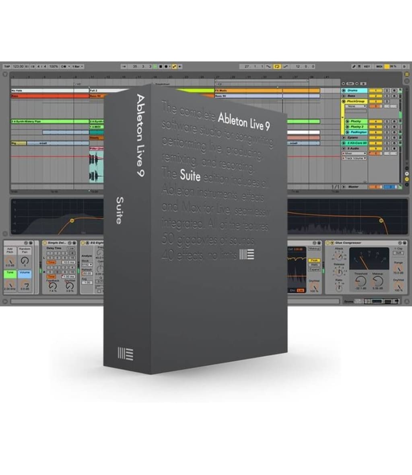Screen dimensions: 412x475
Task: Toggle the yellow loop switch
Action: 277,66
